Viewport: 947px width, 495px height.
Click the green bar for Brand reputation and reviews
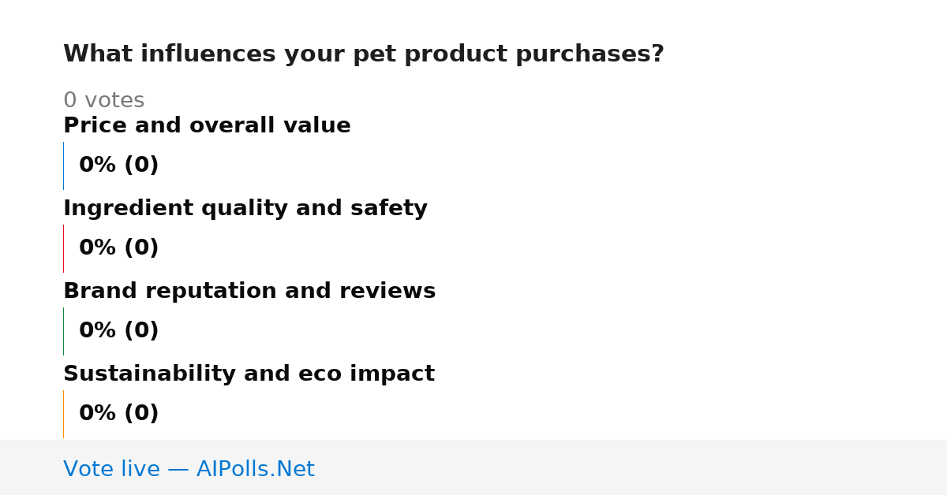pyautogui.click(x=63, y=331)
